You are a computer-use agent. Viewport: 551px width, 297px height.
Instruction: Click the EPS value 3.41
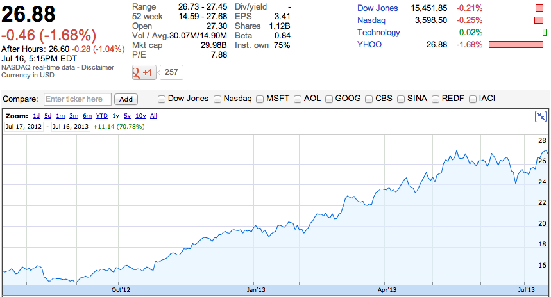(282, 17)
